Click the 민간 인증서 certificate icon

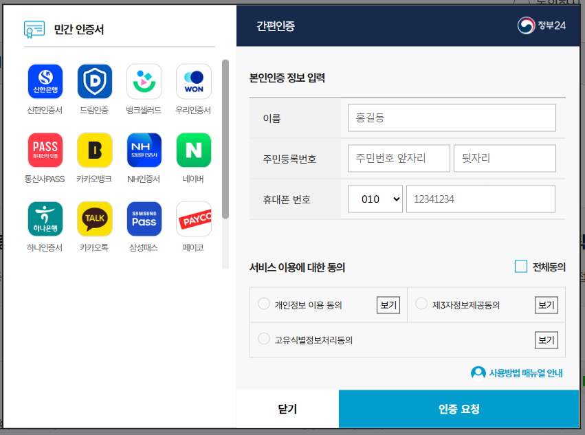point(34,30)
